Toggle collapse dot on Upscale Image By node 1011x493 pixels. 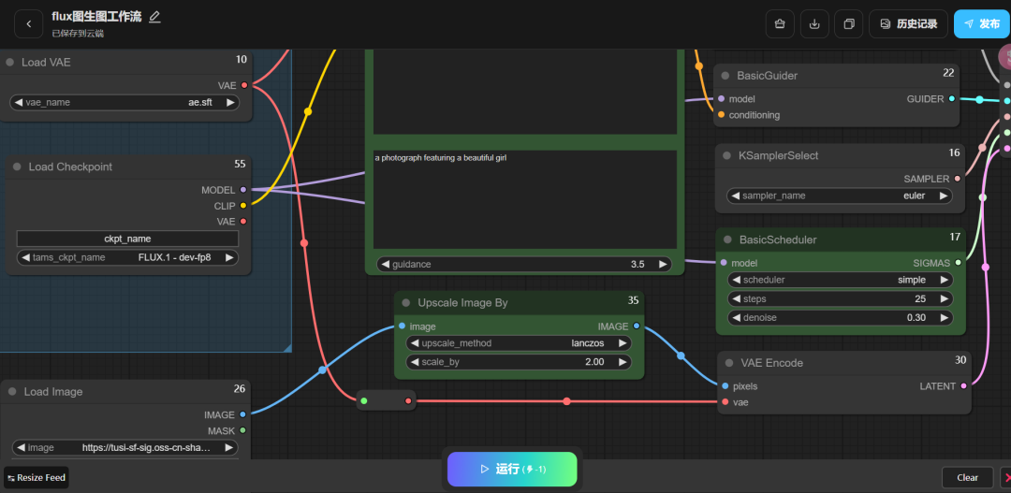point(405,303)
